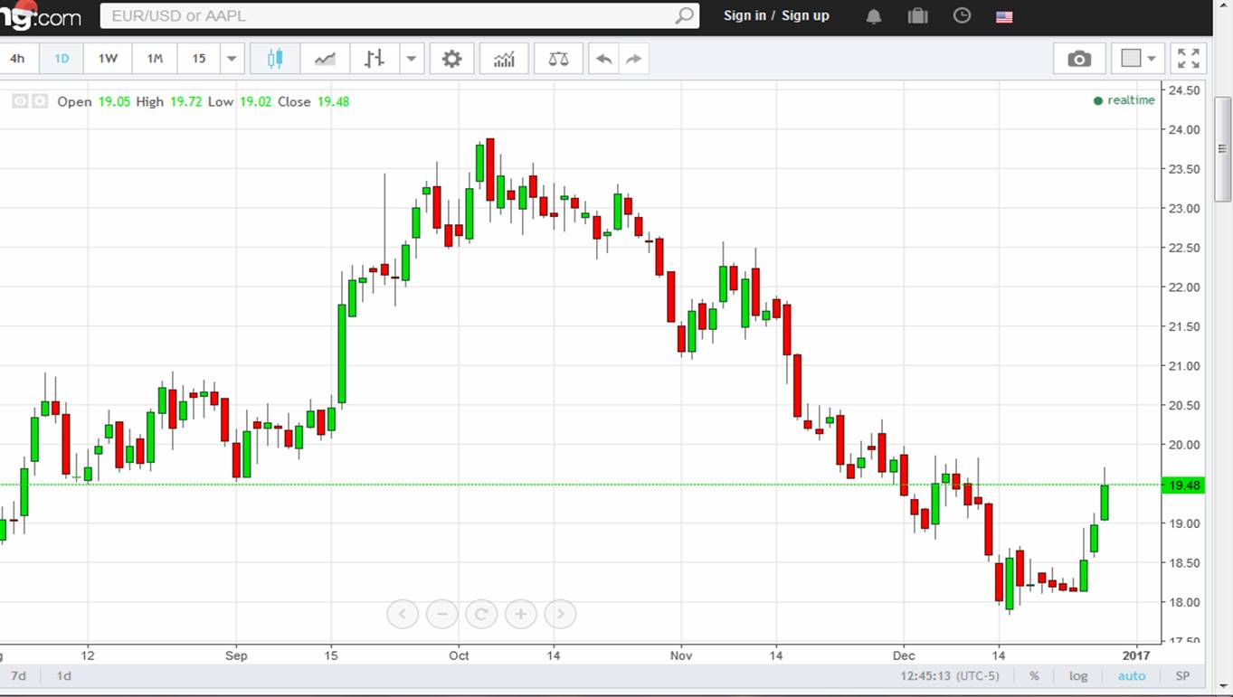Toggle the log scale option
The height and width of the screenshot is (697, 1233).
coord(1078,675)
